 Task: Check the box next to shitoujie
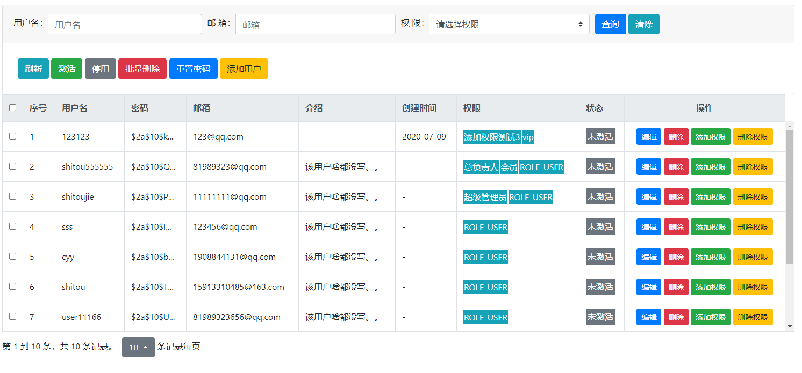pyautogui.click(x=13, y=196)
